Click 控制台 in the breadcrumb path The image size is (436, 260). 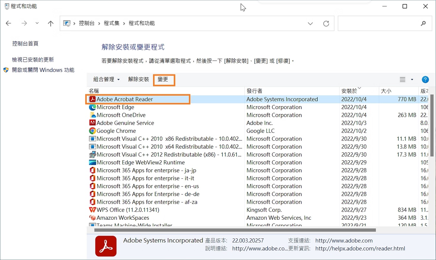87,23
